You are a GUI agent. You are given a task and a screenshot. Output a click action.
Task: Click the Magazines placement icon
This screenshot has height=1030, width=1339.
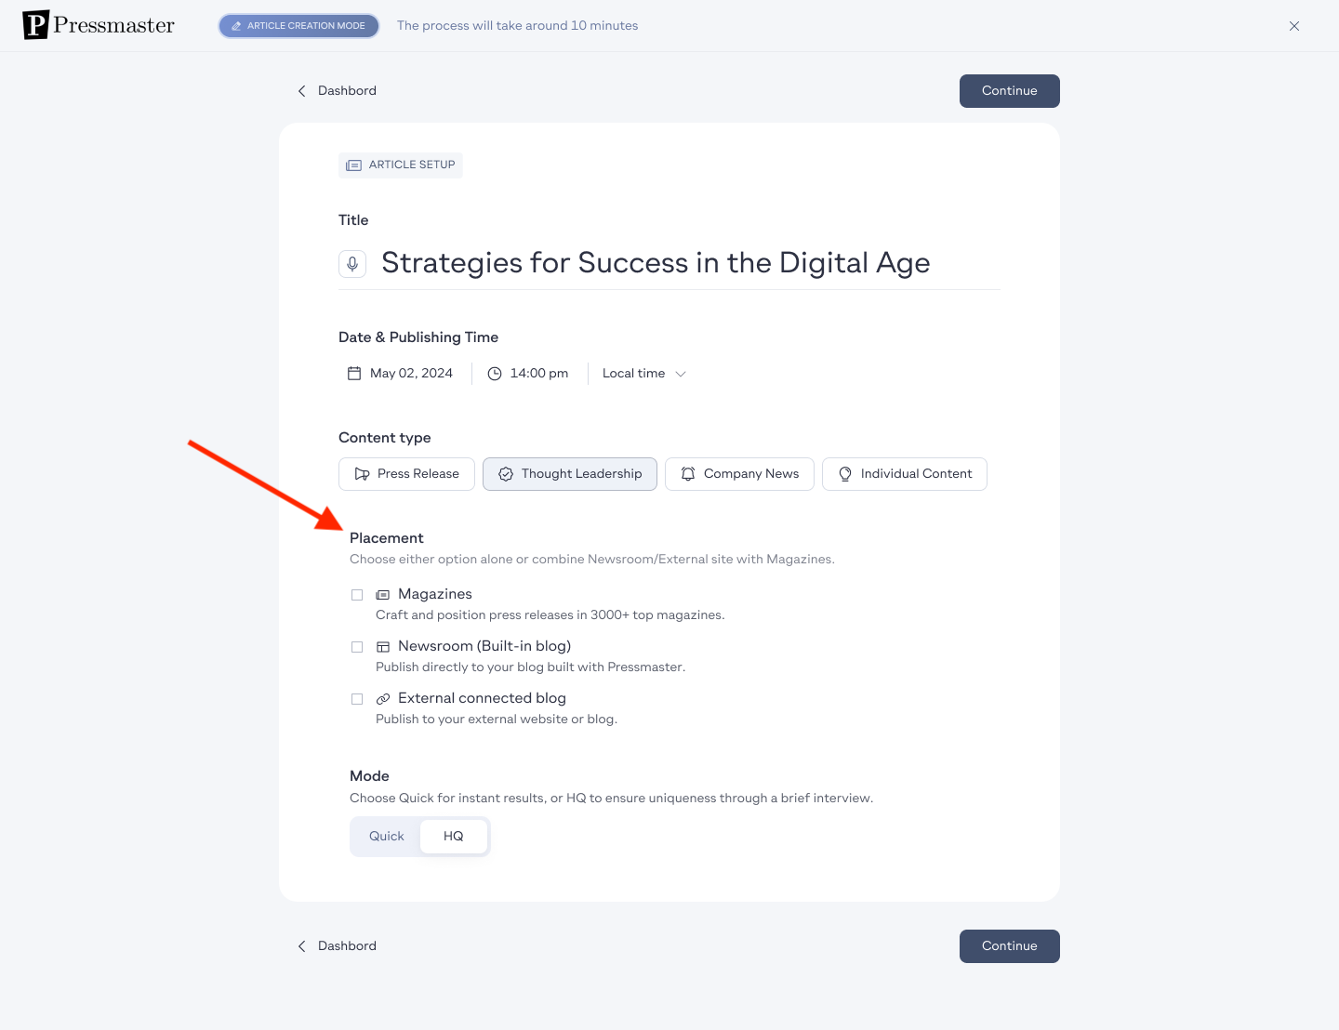382,595
